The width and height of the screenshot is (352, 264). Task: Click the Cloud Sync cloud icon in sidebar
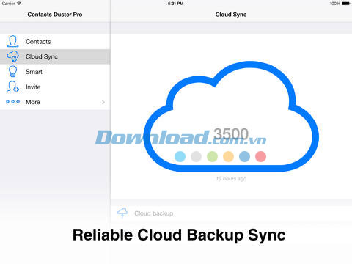click(x=12, y=56)
